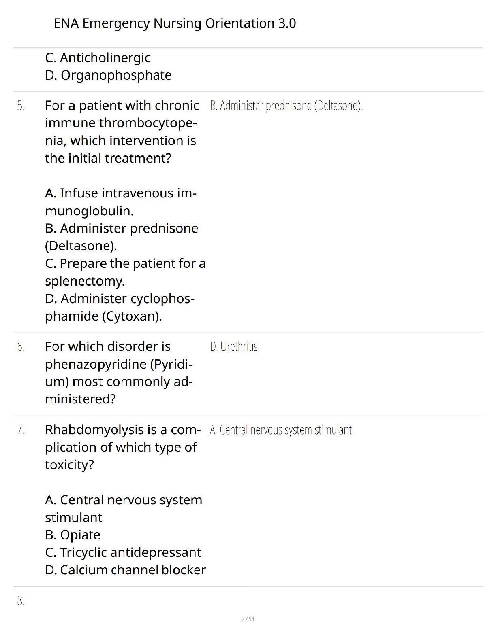Select option B. Administer prednisone (Deltasone) in list

point(122,237)
